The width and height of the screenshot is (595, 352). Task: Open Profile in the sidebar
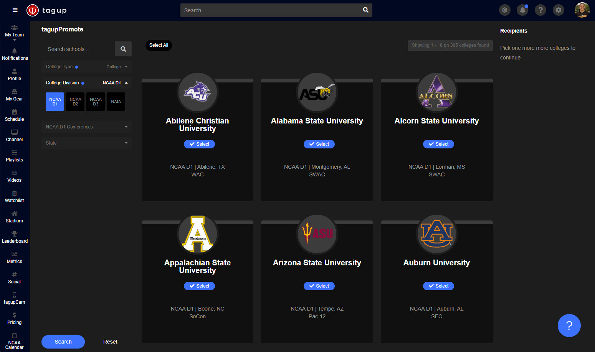tap(14, 75)
